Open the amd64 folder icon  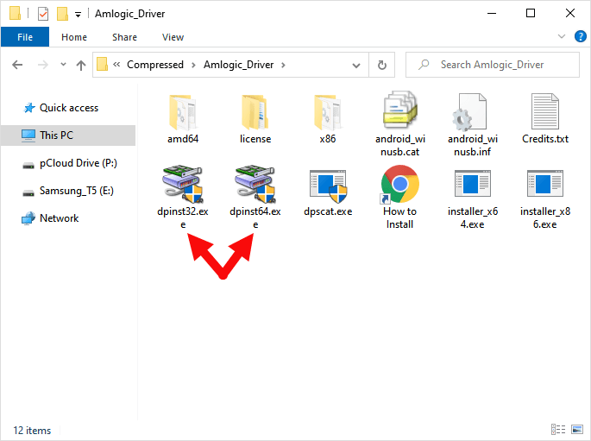pyautogui.click(x=183, y=112)
